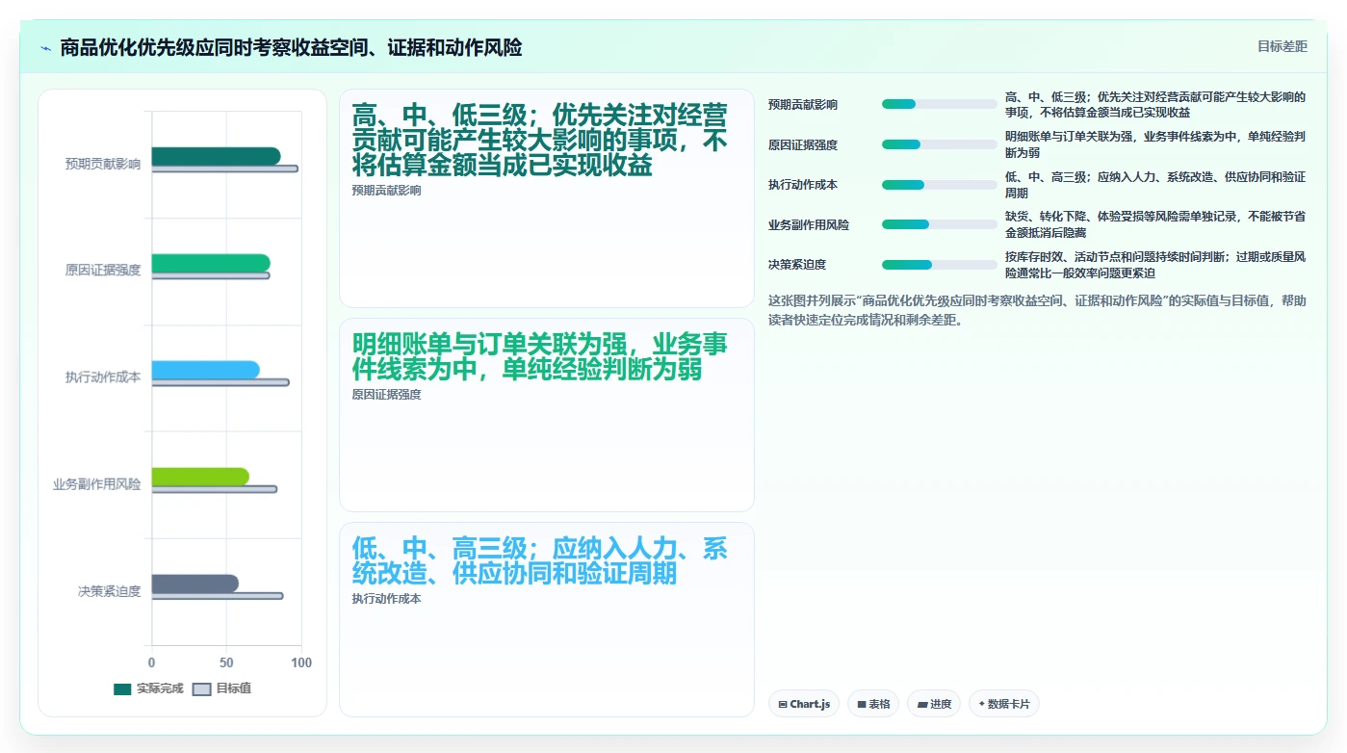Click the 业务副作用风险 progress bar
The width and height of the screenshot is (1347, 753).
tap(940, 224)
